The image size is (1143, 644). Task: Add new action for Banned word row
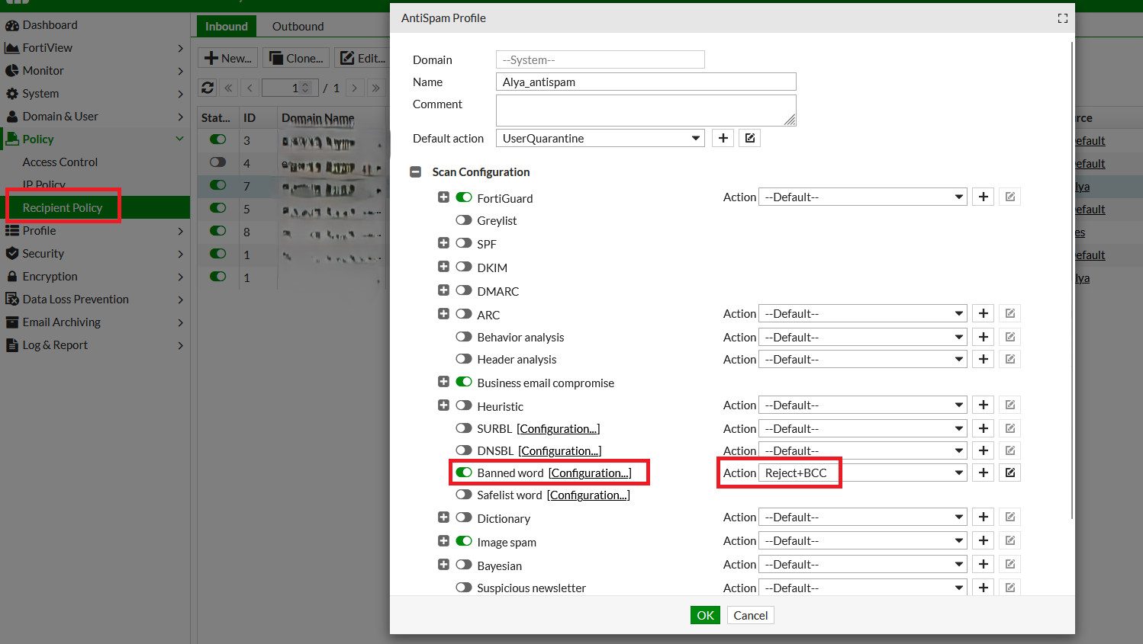(984, 473)
